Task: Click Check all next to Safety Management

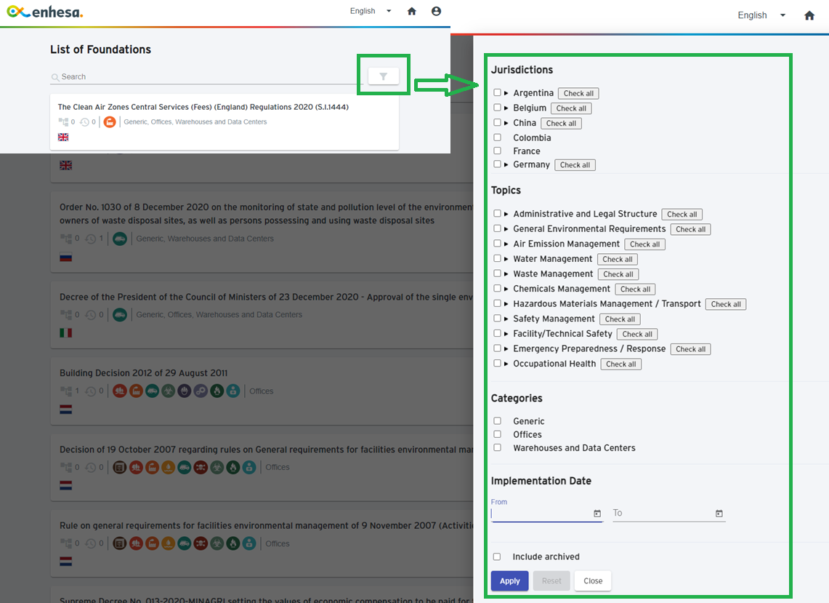Action: [620, 319]
